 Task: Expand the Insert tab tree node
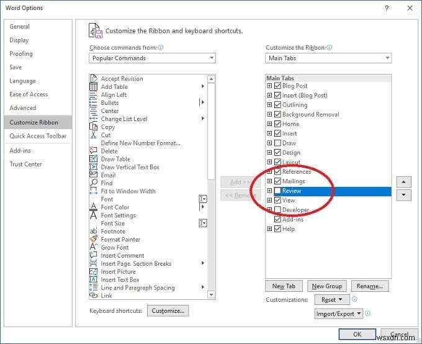click(269, 134)
